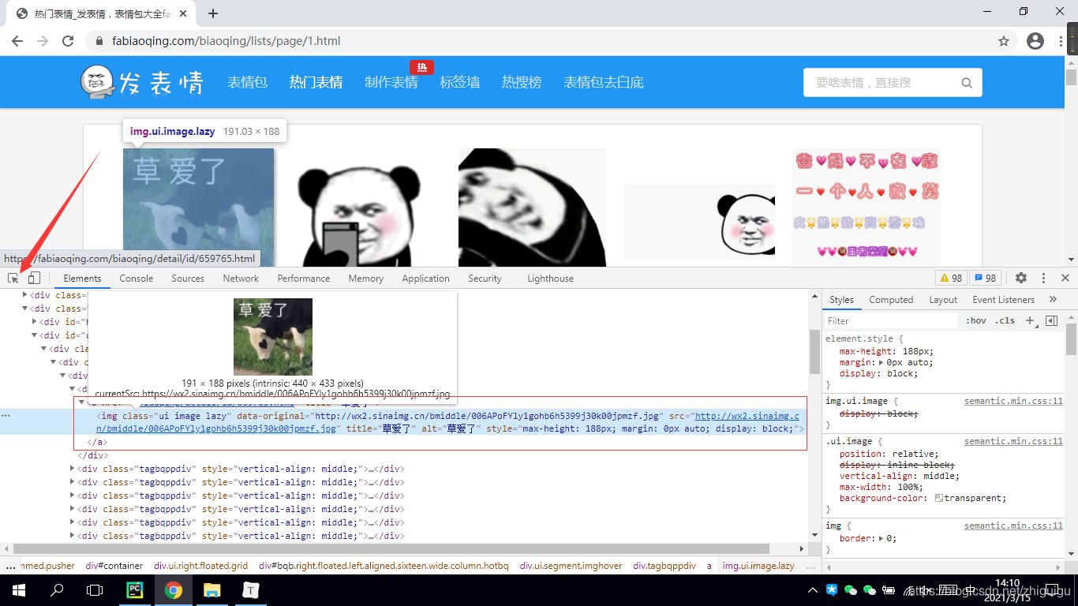Open the Network tab
Image resolution: width=1078 pixels, height=606 pixels.
241,279
